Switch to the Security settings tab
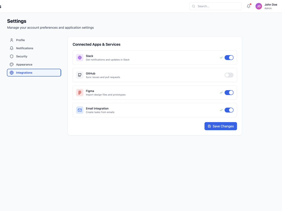Screen dimensions: 282x211 pos(34,56)
